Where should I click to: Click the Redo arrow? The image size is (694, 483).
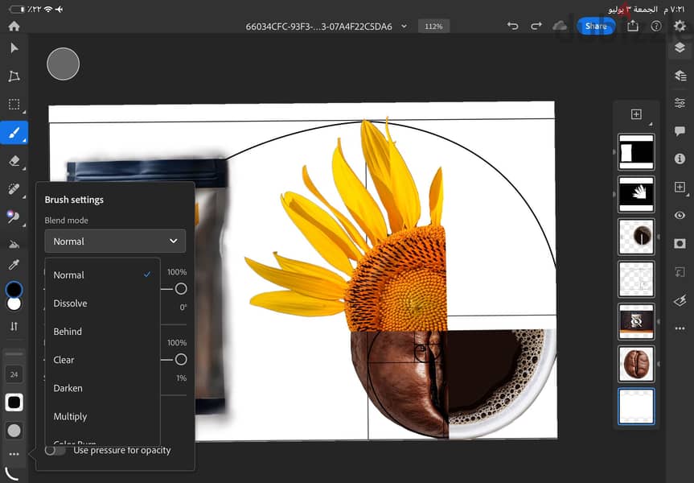click(x=536, y=26)
